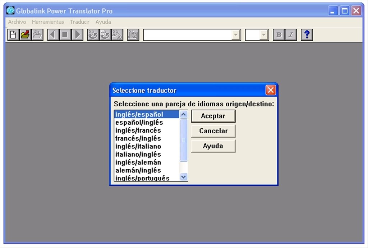
Task: Maximize the Globalink Power Translator Pro window
Action: point(345,11)
